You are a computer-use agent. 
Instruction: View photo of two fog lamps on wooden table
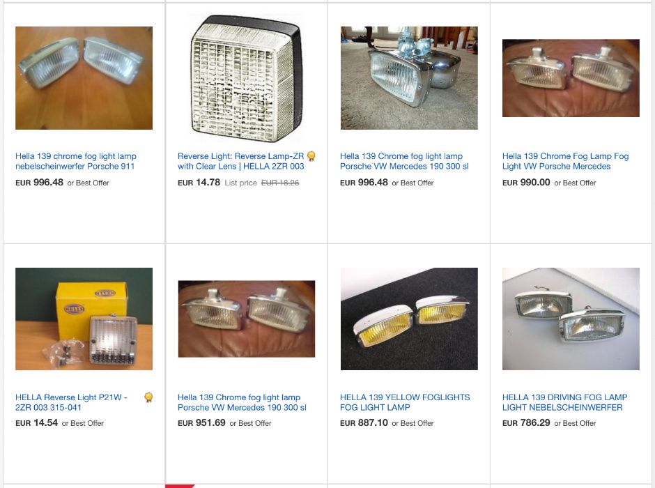tap(84, 78)
